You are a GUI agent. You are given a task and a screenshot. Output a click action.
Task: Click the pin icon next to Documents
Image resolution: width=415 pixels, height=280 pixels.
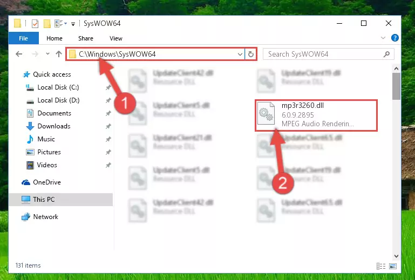click(x=108, y=113)
